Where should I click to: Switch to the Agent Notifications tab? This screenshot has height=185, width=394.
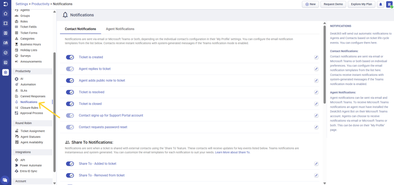coord(120,29)
